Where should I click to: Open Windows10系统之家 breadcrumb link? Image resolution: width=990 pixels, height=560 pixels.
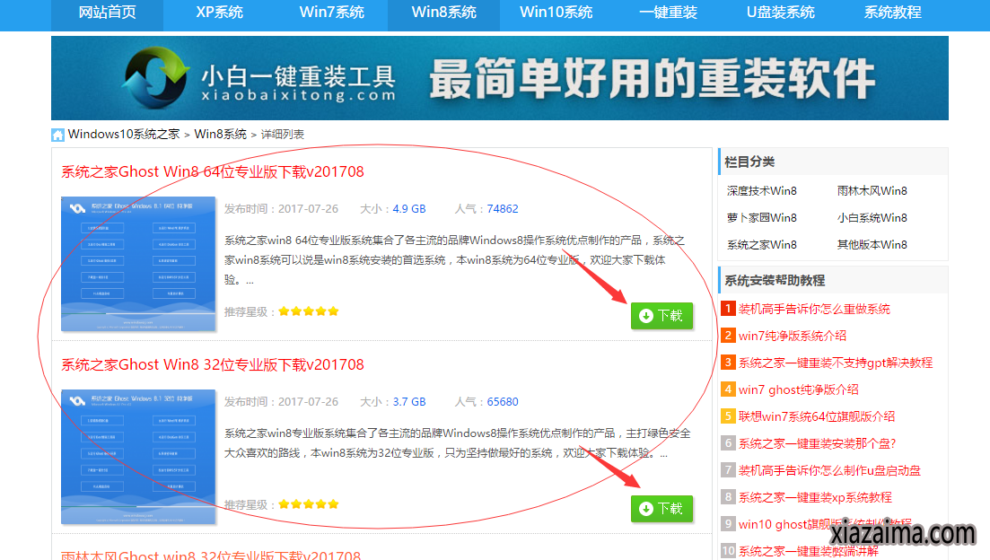124,135
